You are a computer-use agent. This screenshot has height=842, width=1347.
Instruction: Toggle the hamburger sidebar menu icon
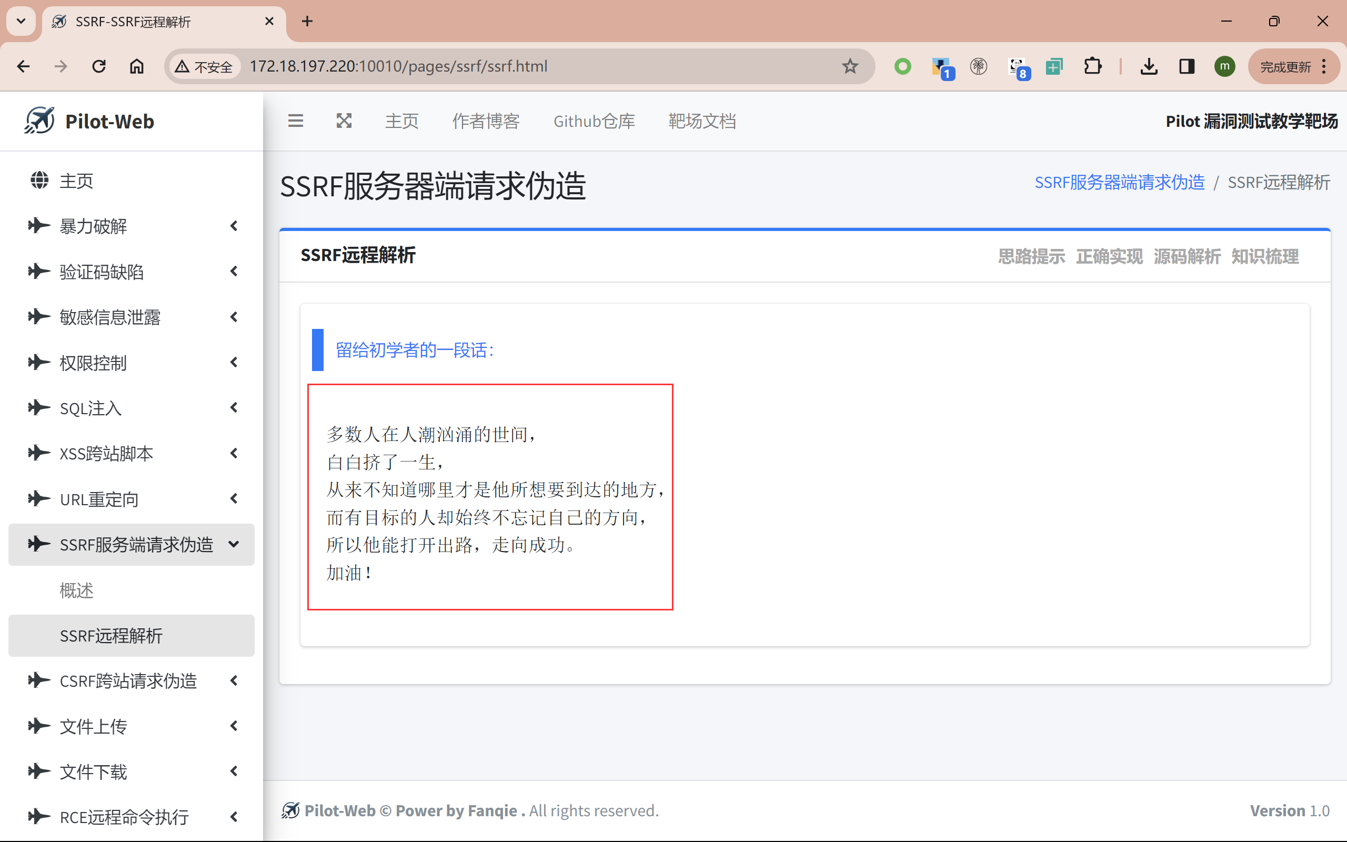(x=296, y=121)
